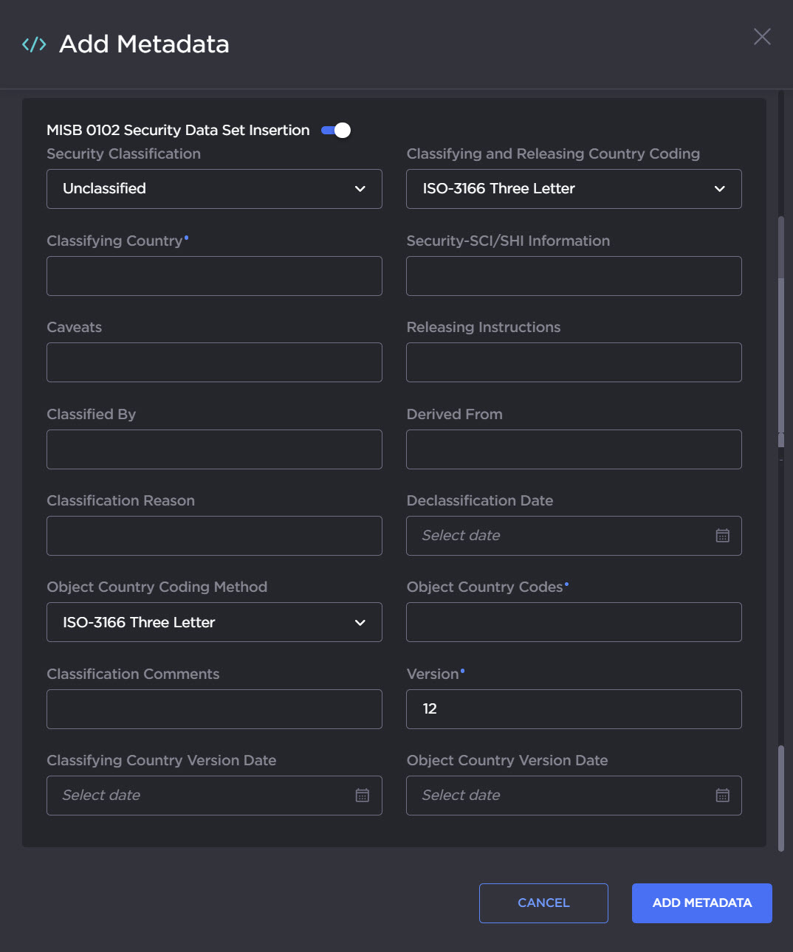
Task: Click the ADD METADATA button
Action: click(x=701, y=903)
